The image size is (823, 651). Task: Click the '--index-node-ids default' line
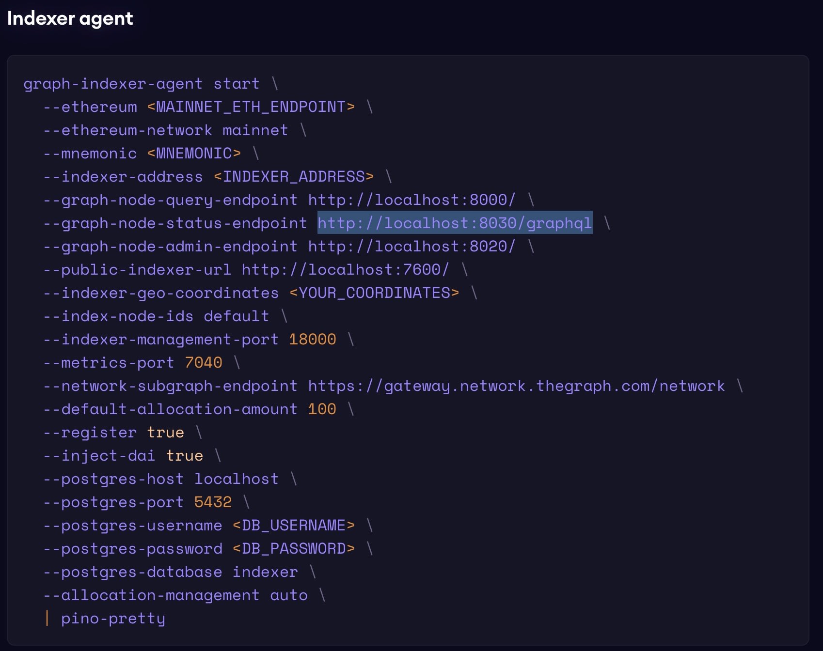click(x=156, y=316)
